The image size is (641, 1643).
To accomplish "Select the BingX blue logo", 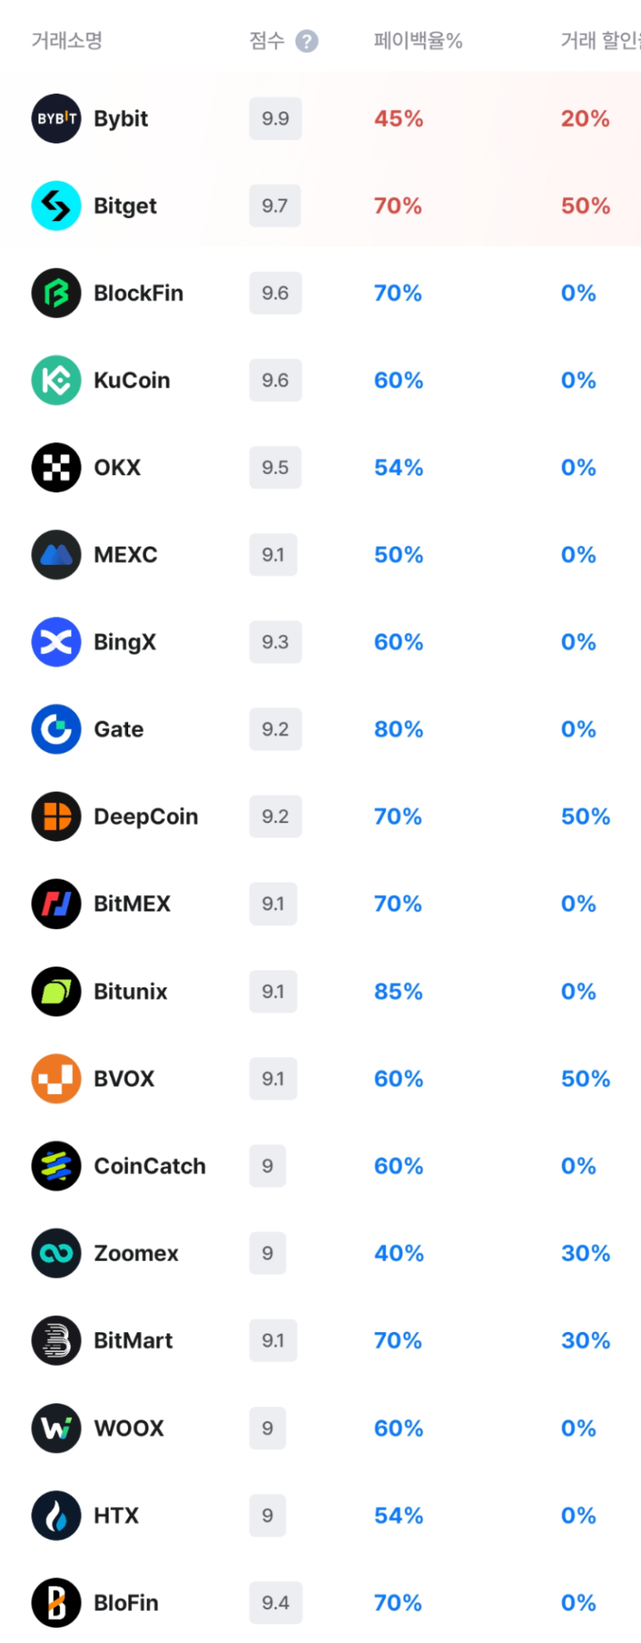I will [56, 642].
